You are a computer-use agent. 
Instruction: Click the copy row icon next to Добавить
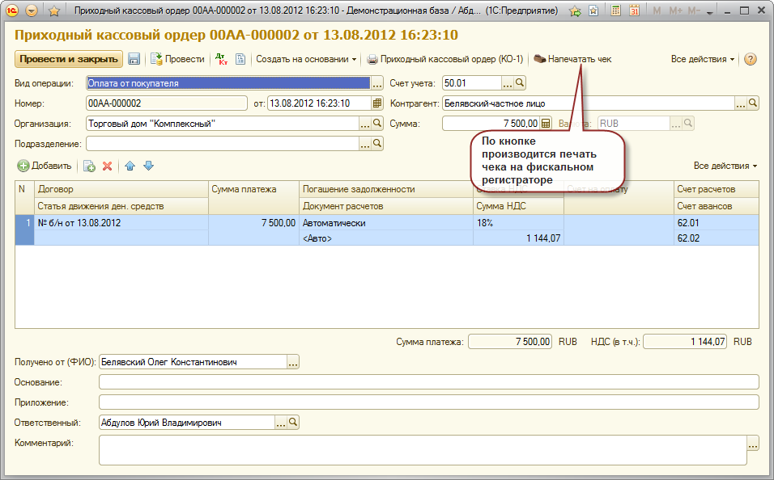click(x=89, y=166)
